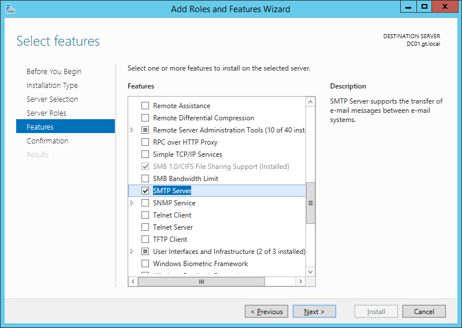Select the TFTP Client feature label
This screenshot has height=328, width=462.
click(170, 239)
